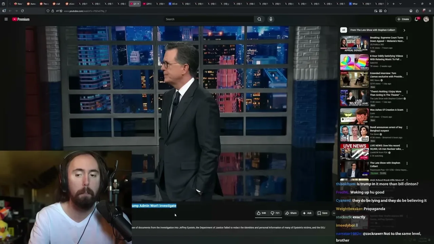Open options for Supreme Court Turns Down Appeal video
Image resolution: width=434 pixels, height=244 pixels.
[407, 38]
